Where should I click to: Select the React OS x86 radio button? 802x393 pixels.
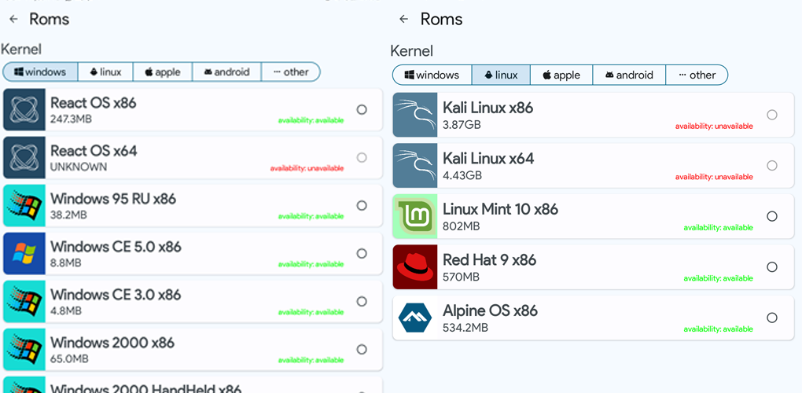click(x=362, y=109)
